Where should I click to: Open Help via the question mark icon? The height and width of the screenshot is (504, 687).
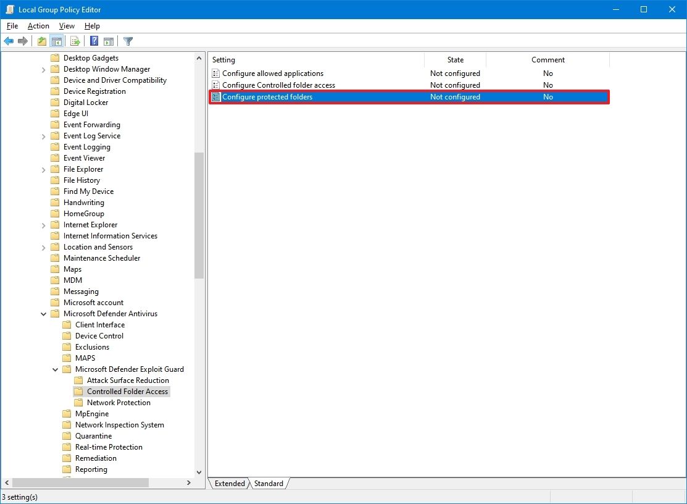click(93, 41)
